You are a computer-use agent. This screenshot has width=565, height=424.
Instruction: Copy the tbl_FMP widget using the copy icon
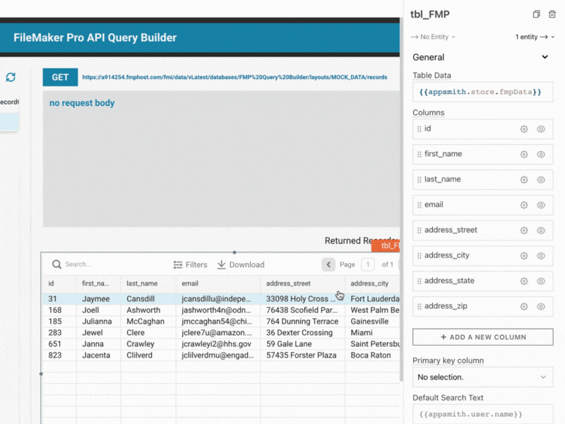[x=536, y=14]
